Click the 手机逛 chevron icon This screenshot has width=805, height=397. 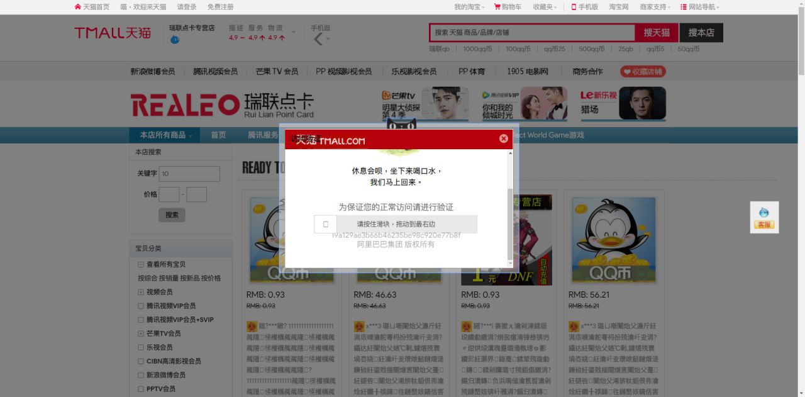(x=318, y=40)
